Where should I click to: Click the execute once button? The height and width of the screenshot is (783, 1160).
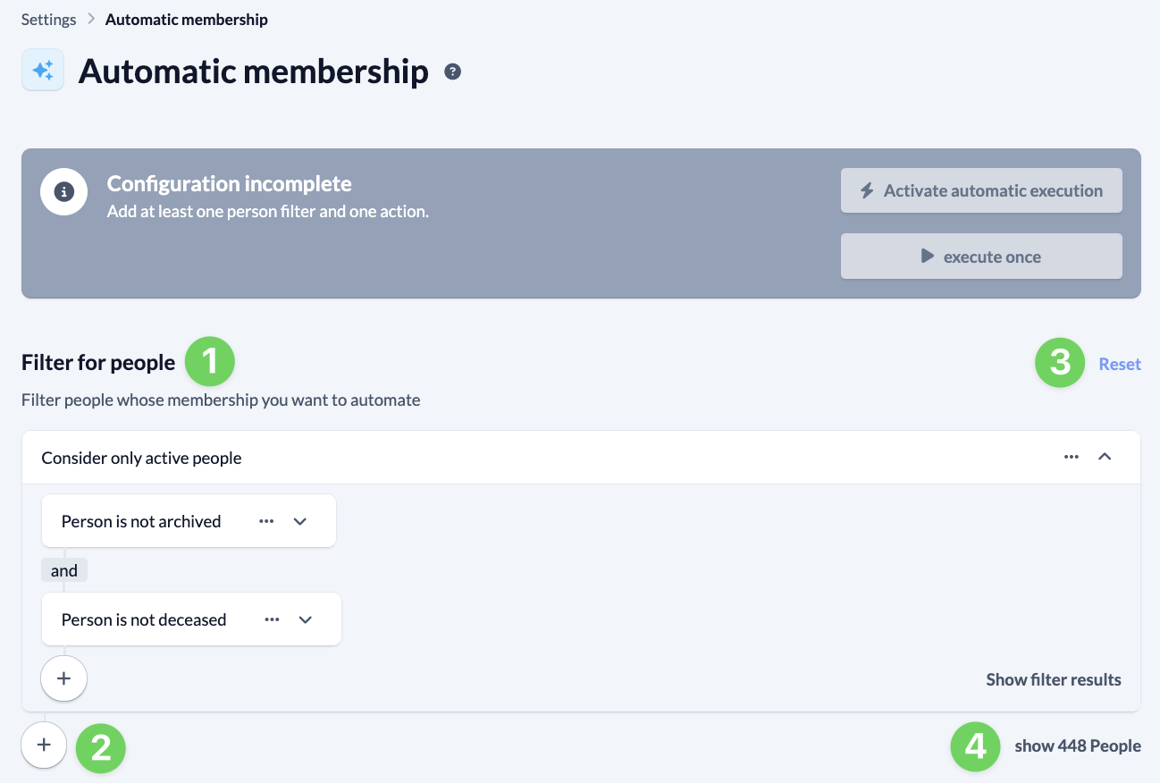(981, 257)
